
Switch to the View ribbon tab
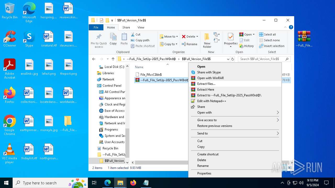click(141, 27)
